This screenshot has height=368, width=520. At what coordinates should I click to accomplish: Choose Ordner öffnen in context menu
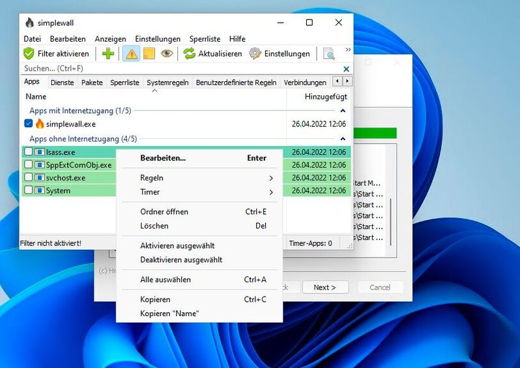[200, 212]
